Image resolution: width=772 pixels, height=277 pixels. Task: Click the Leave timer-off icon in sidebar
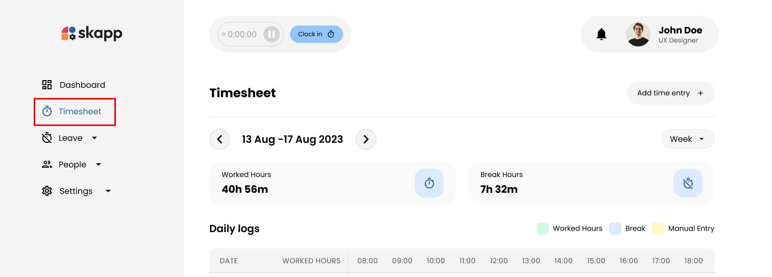coord(47,138)
